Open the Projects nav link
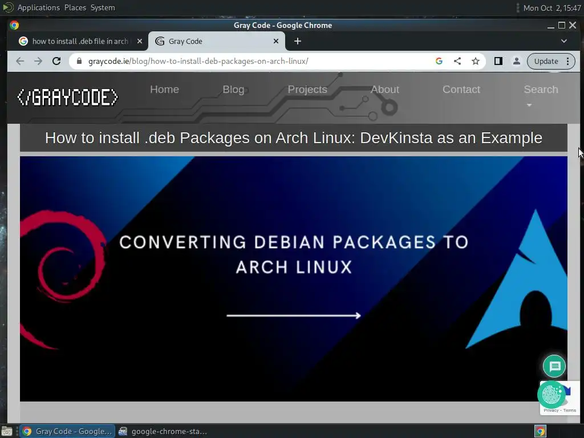Image resolution: width=584 pixels, height=438 pixels. (307, 90)
